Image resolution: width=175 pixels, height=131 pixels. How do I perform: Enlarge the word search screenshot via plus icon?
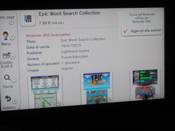click(x=58, y=104)
